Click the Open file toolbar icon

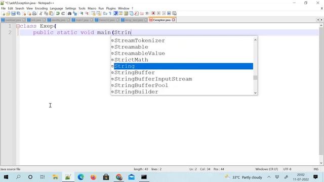click(8, 14)
